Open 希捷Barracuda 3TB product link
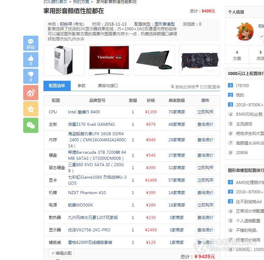The image size is (264, 260). click(97, 155)
